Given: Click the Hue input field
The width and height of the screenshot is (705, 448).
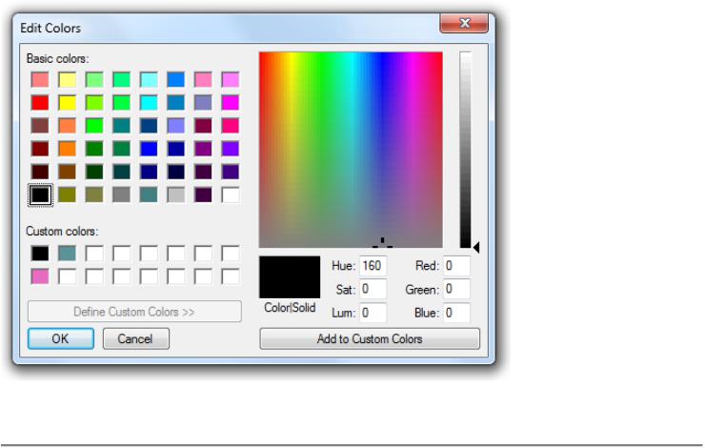Looking at the screenshot, I should (x=373, y=265).
